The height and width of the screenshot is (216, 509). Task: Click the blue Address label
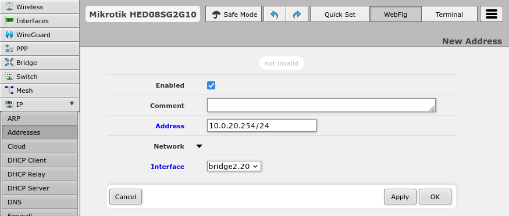(170, 126)
